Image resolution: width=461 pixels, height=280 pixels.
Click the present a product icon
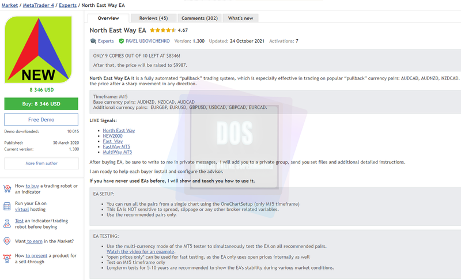click(x=7, y=259)
